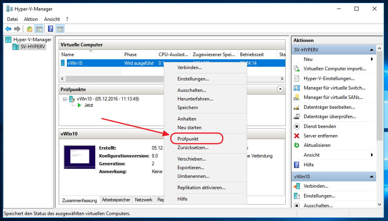388x221 pixels.
Task: Choose Verschieben... in the context menu
Action: pos(205,159)
